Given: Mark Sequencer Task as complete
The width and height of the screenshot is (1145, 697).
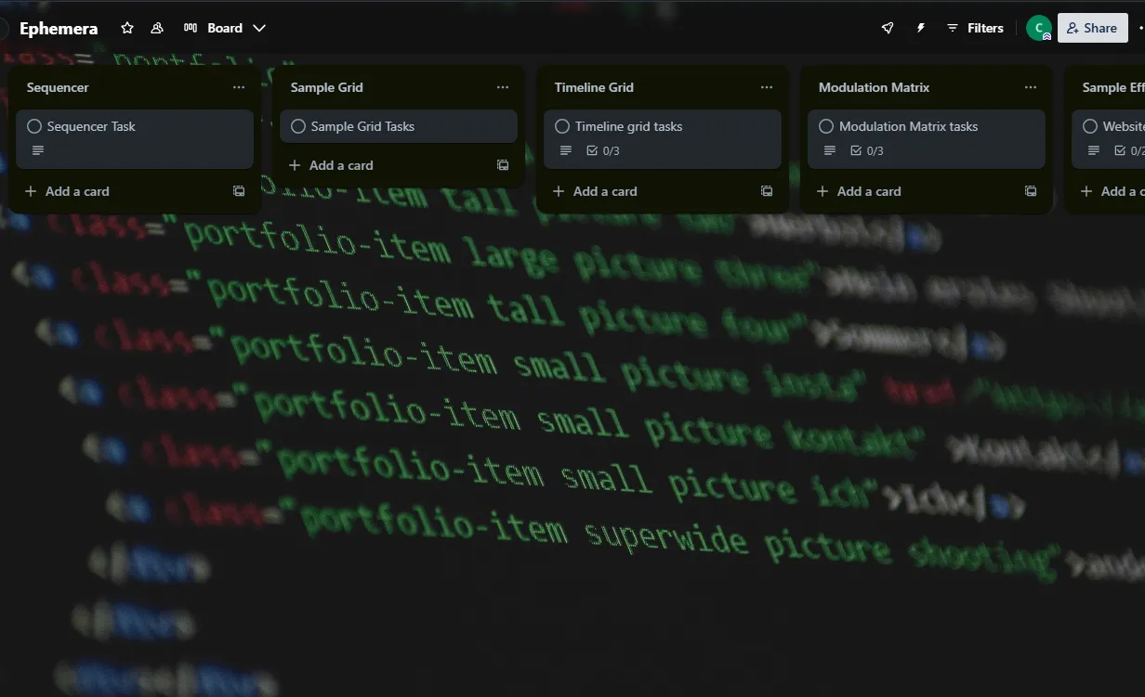Looking at the screenshot, I should [x=34, y=126].
